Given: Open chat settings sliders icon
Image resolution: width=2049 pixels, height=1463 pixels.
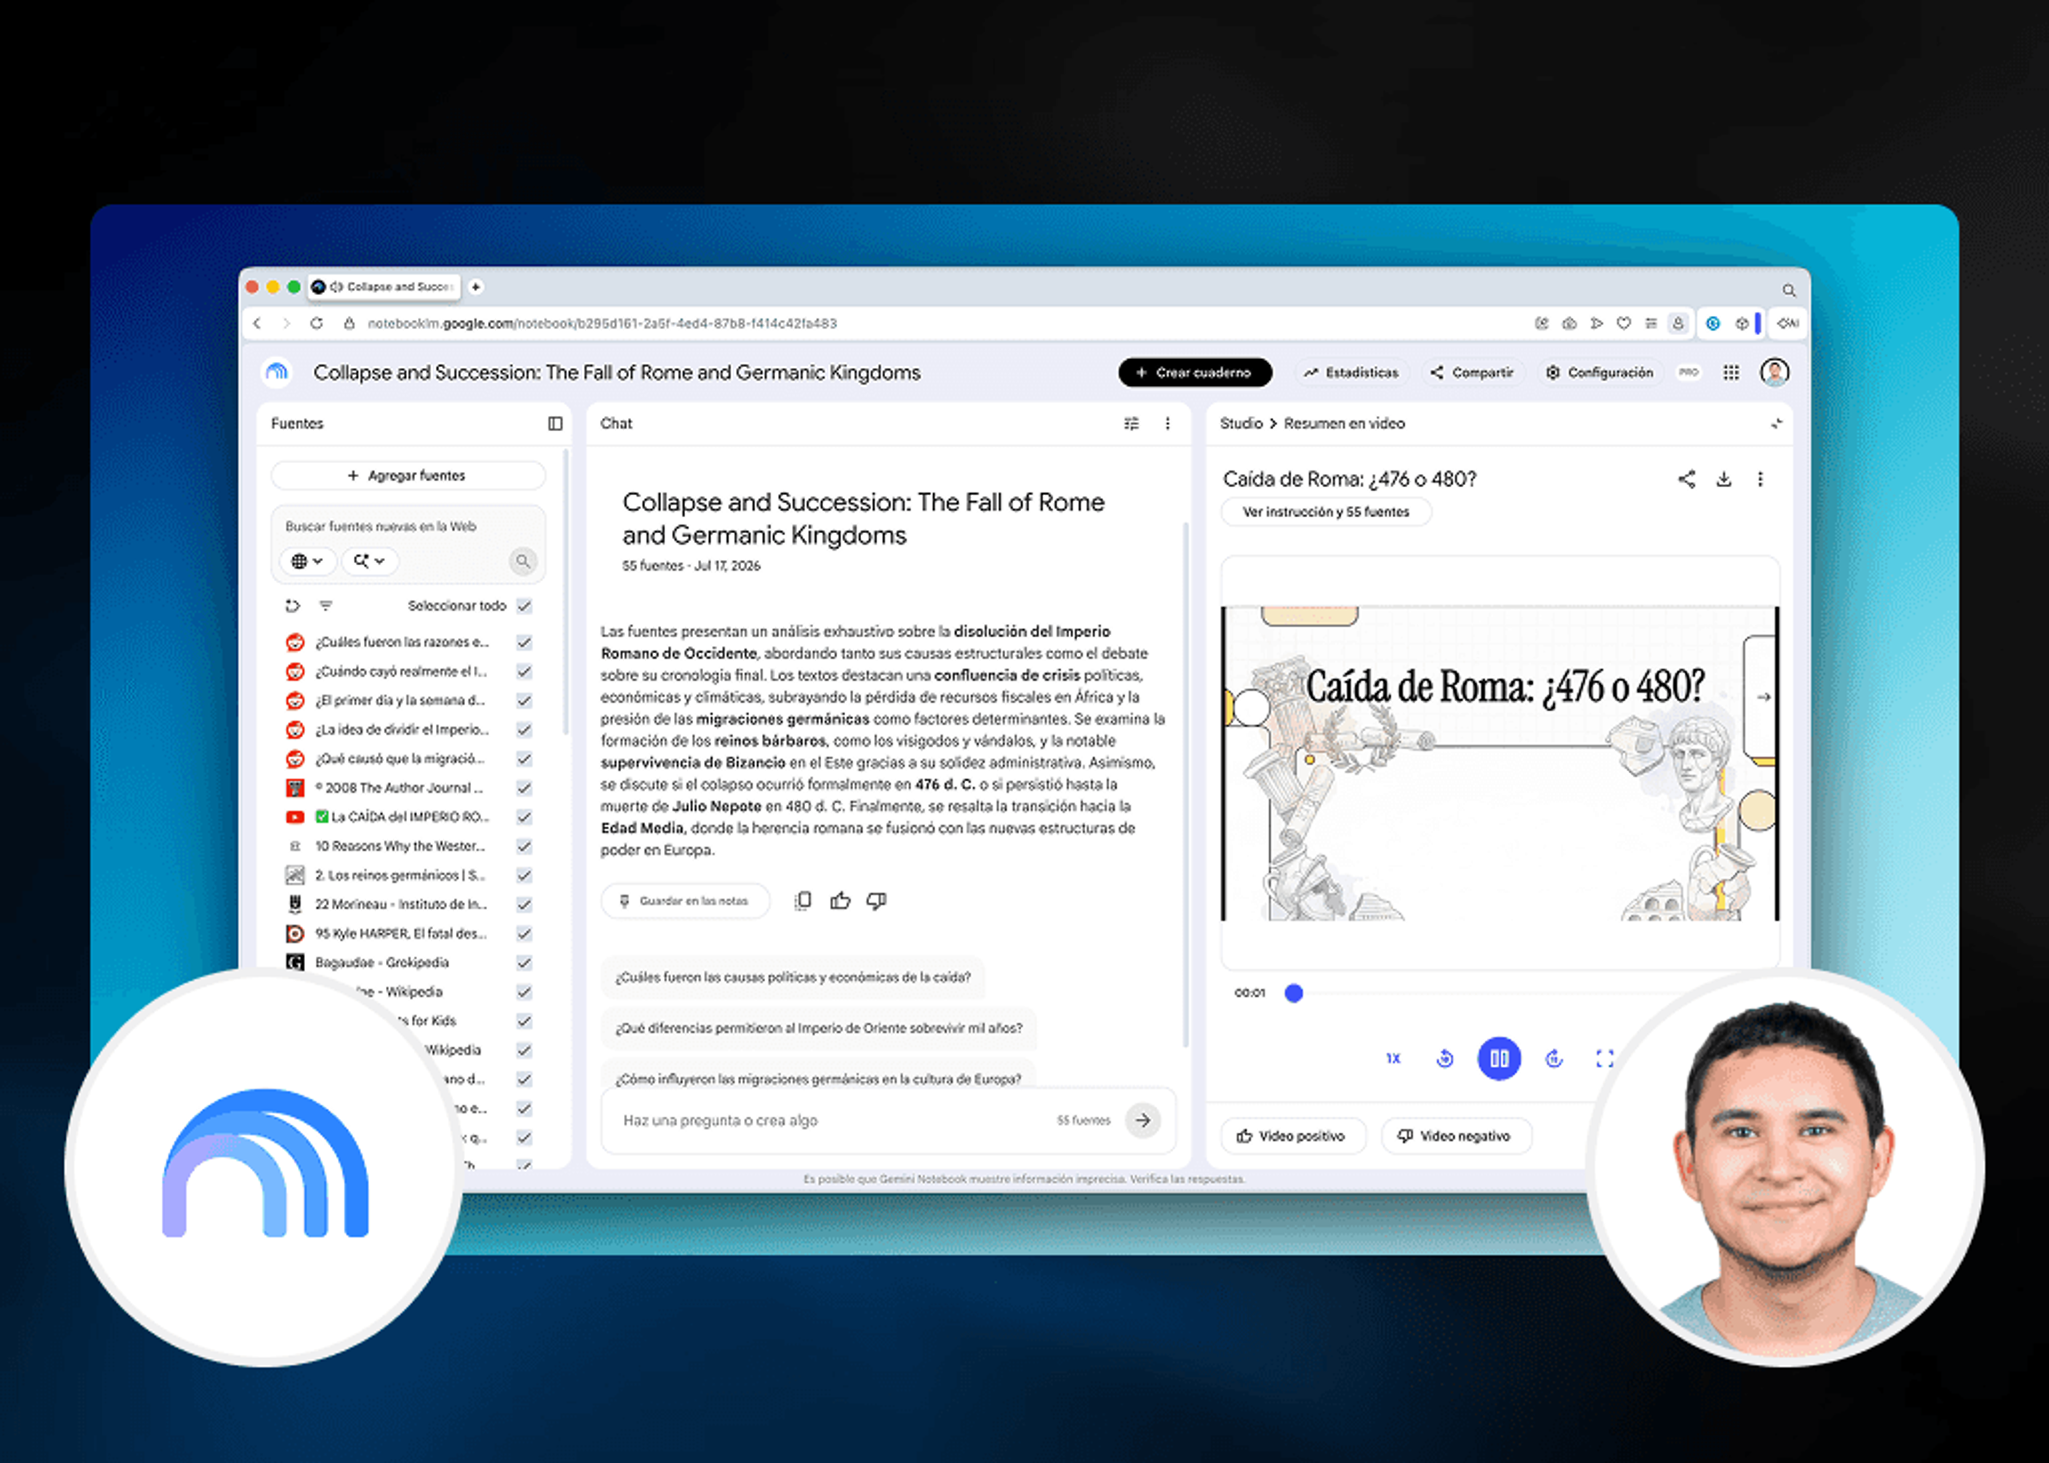Looking at the screenshot, I should coord(1131,423).
